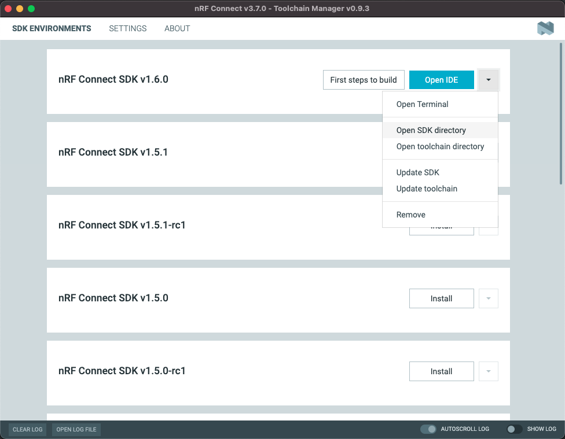Click Open IDE for SDK v1.6.0

tap(441, 80)
